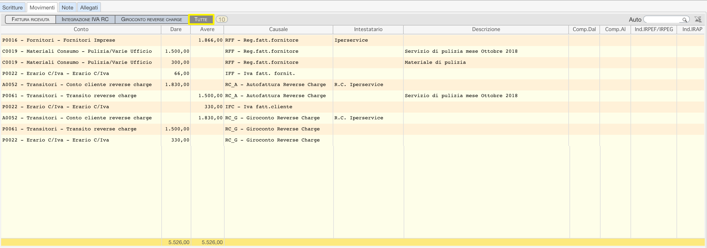Viewport: 707px width, 248px height.
Task: Sort by the Intestatario column header
Action: coord(368,29)
